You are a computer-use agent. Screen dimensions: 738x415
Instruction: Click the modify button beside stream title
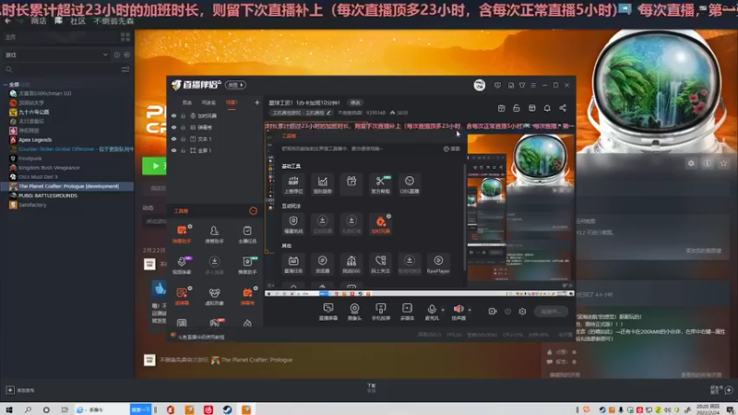tap(355, 102)
